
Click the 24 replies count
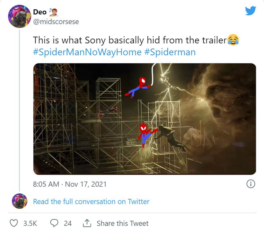(67, 223)
